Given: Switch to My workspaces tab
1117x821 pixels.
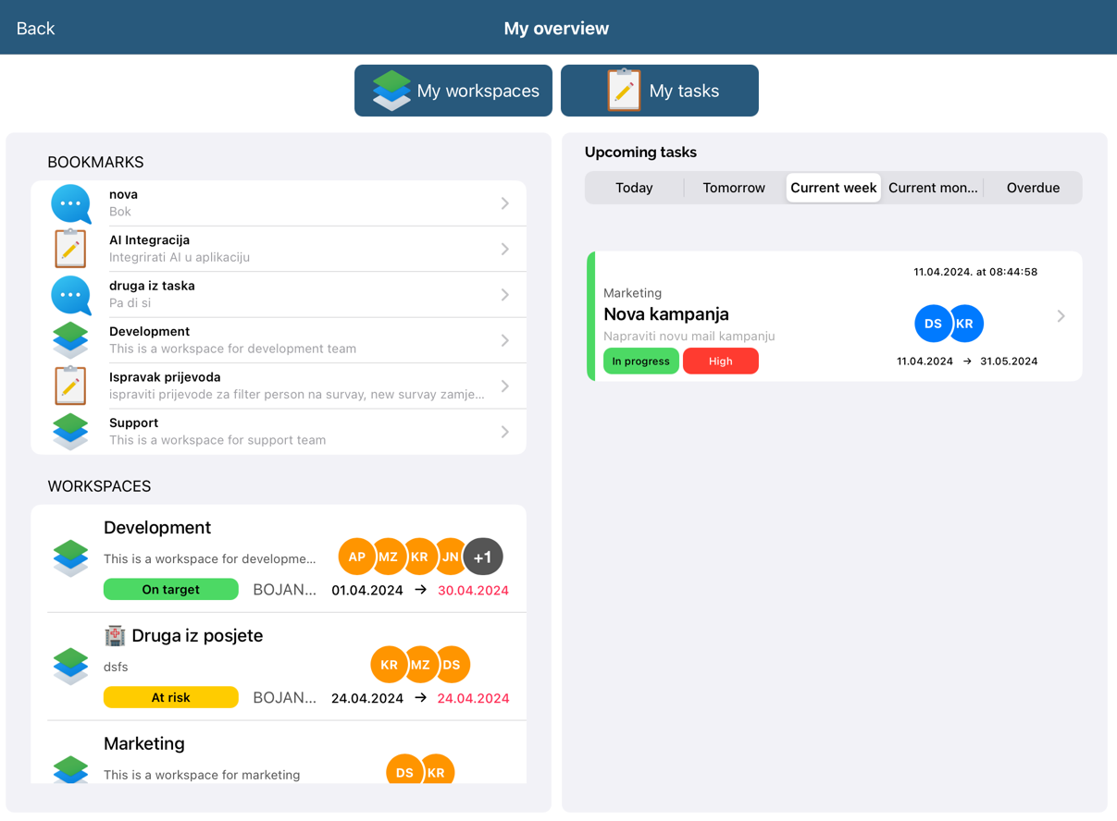Looking at the screenshot, I should pyautogui.click(x=453, y=91).
